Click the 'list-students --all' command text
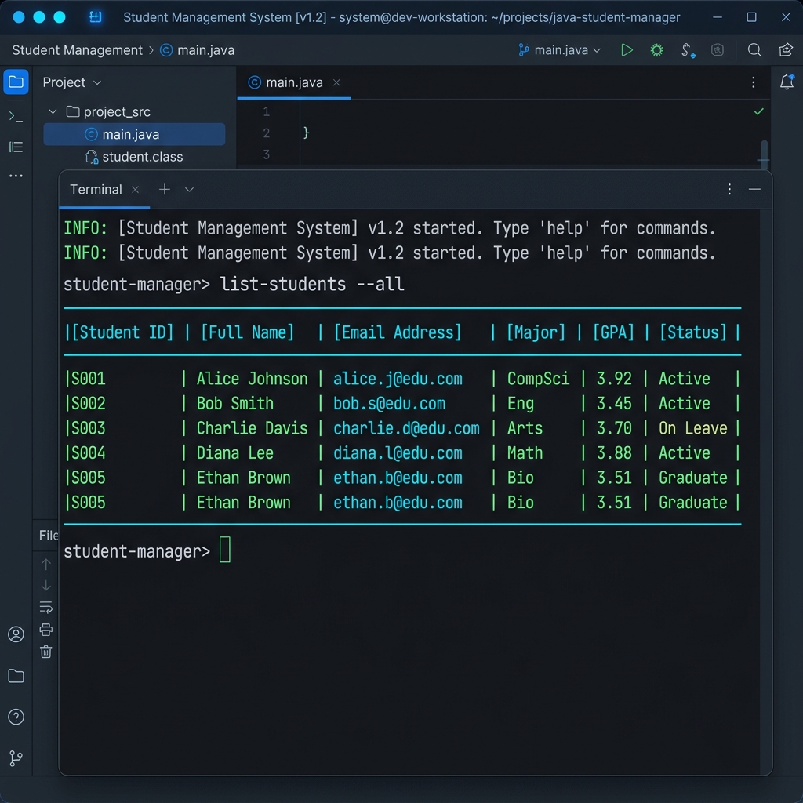803x803 pixels. [x=312, y=284]
